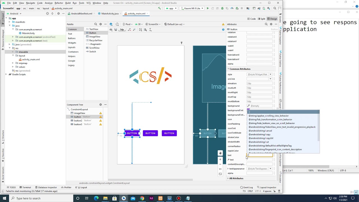Select the selected purple BUTTON on design surface

(132, 133)
